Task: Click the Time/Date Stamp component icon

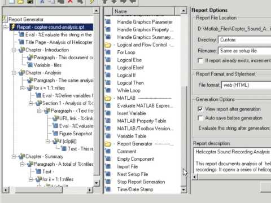Action: [x=108, y=189]
